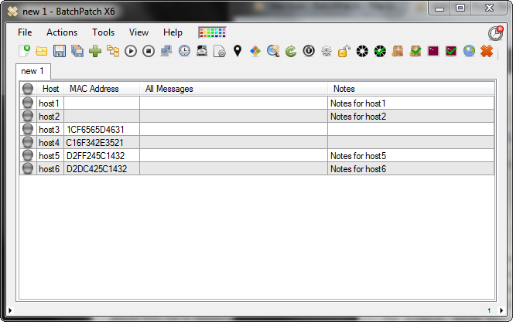Image resolution: width=513 pixels, height=322 pixels.
Task: Click the Host column header
Action: pyautogui.click(x=50, y=89)
